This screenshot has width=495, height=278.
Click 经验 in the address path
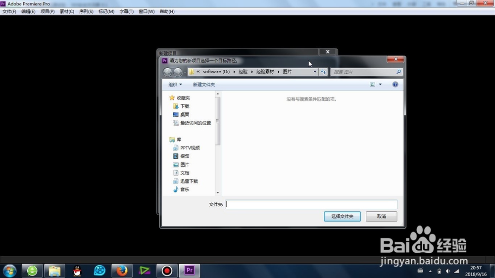(243, 72)
